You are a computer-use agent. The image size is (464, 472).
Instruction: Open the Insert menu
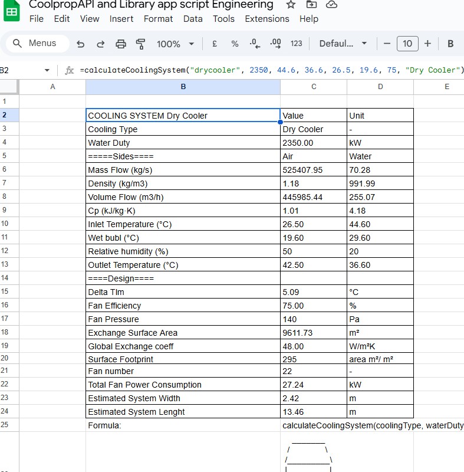click(x=121, y=19)
